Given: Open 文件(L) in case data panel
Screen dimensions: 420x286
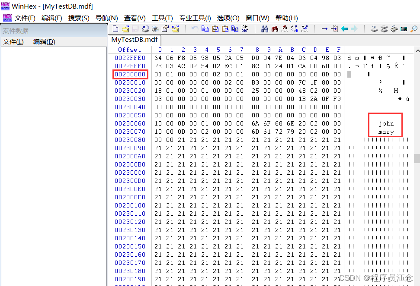Looking at the screenshot, I should [x=13, y=42].
